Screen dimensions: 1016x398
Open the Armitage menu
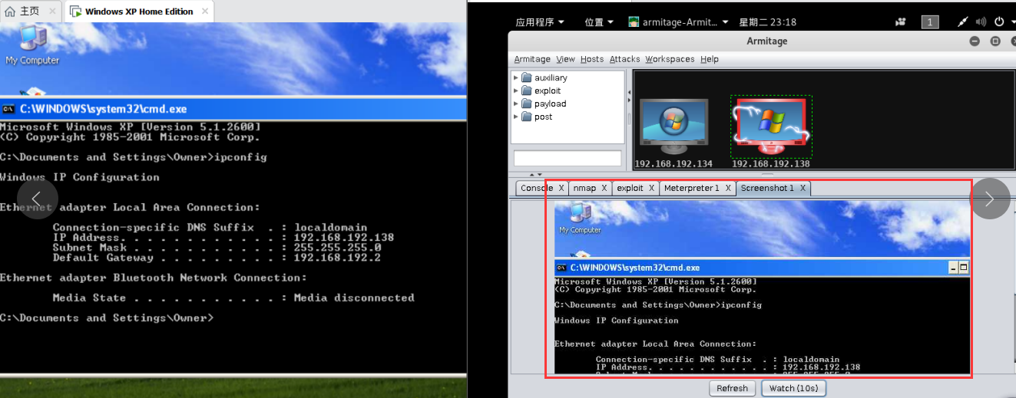point(531,59)
